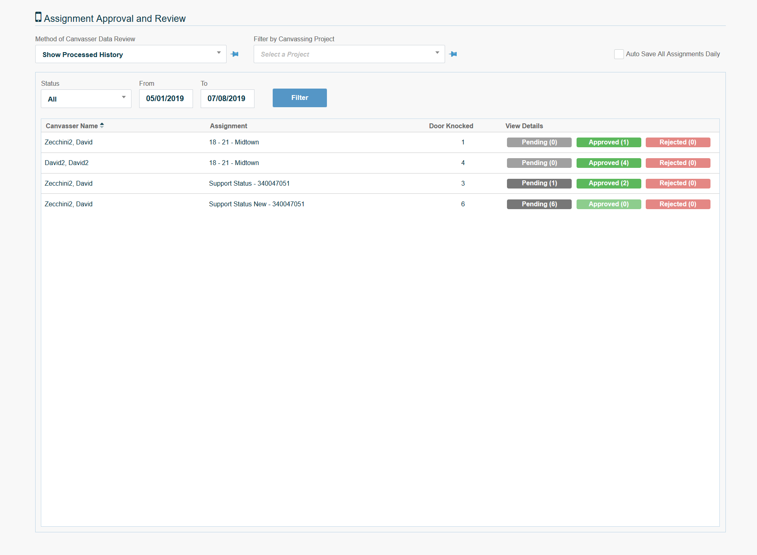Screen dimensions: 757x555
Task: Select David2, David canvasser name
Action: click(67, 163)
